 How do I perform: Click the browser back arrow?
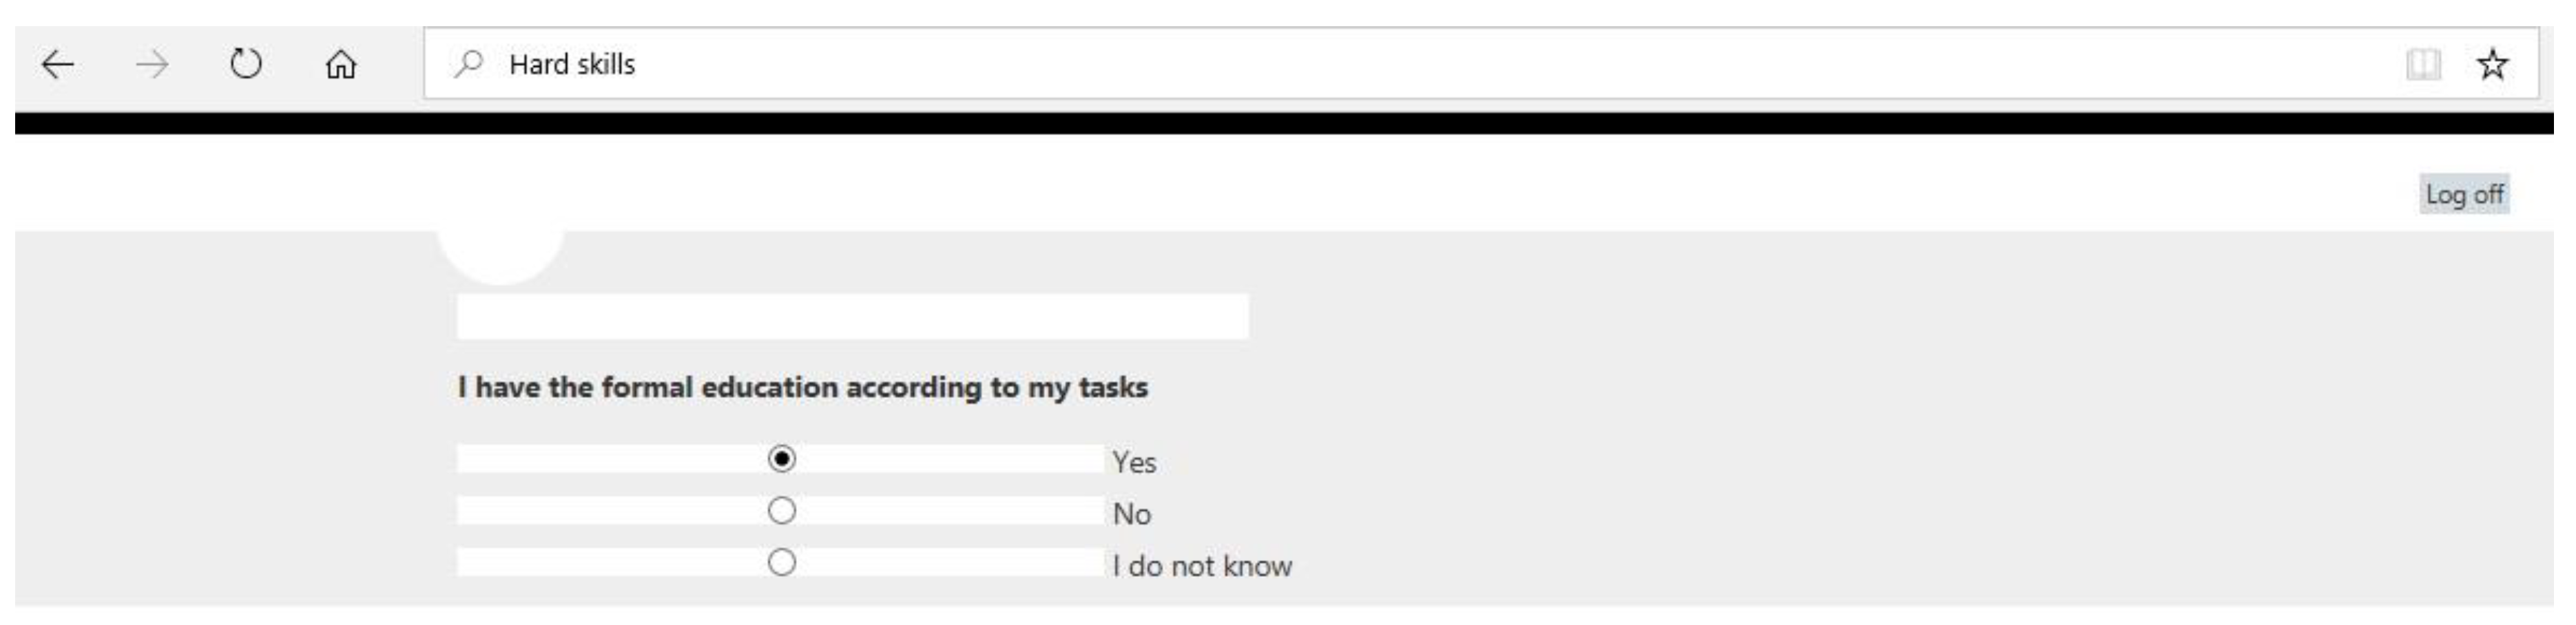tap(57, 65)
